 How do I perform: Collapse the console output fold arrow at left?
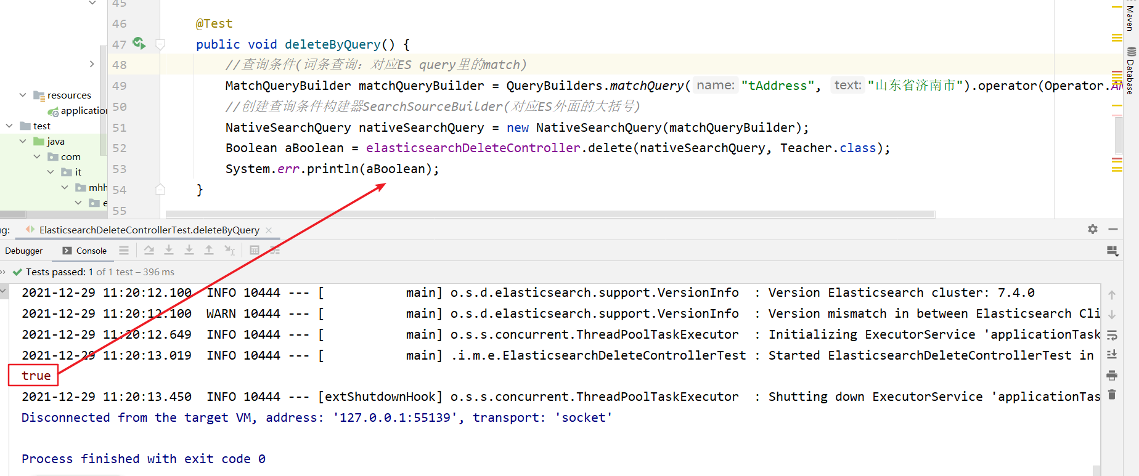click(x=4, y=289)
